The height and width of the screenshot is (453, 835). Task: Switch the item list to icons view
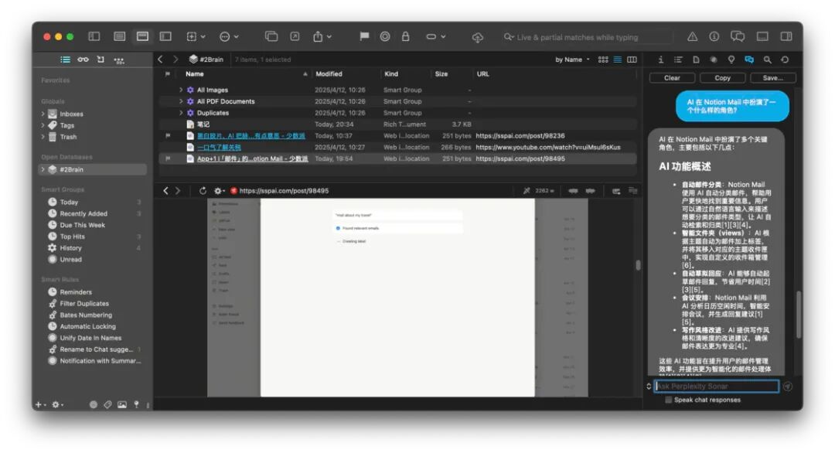point(603,60)
